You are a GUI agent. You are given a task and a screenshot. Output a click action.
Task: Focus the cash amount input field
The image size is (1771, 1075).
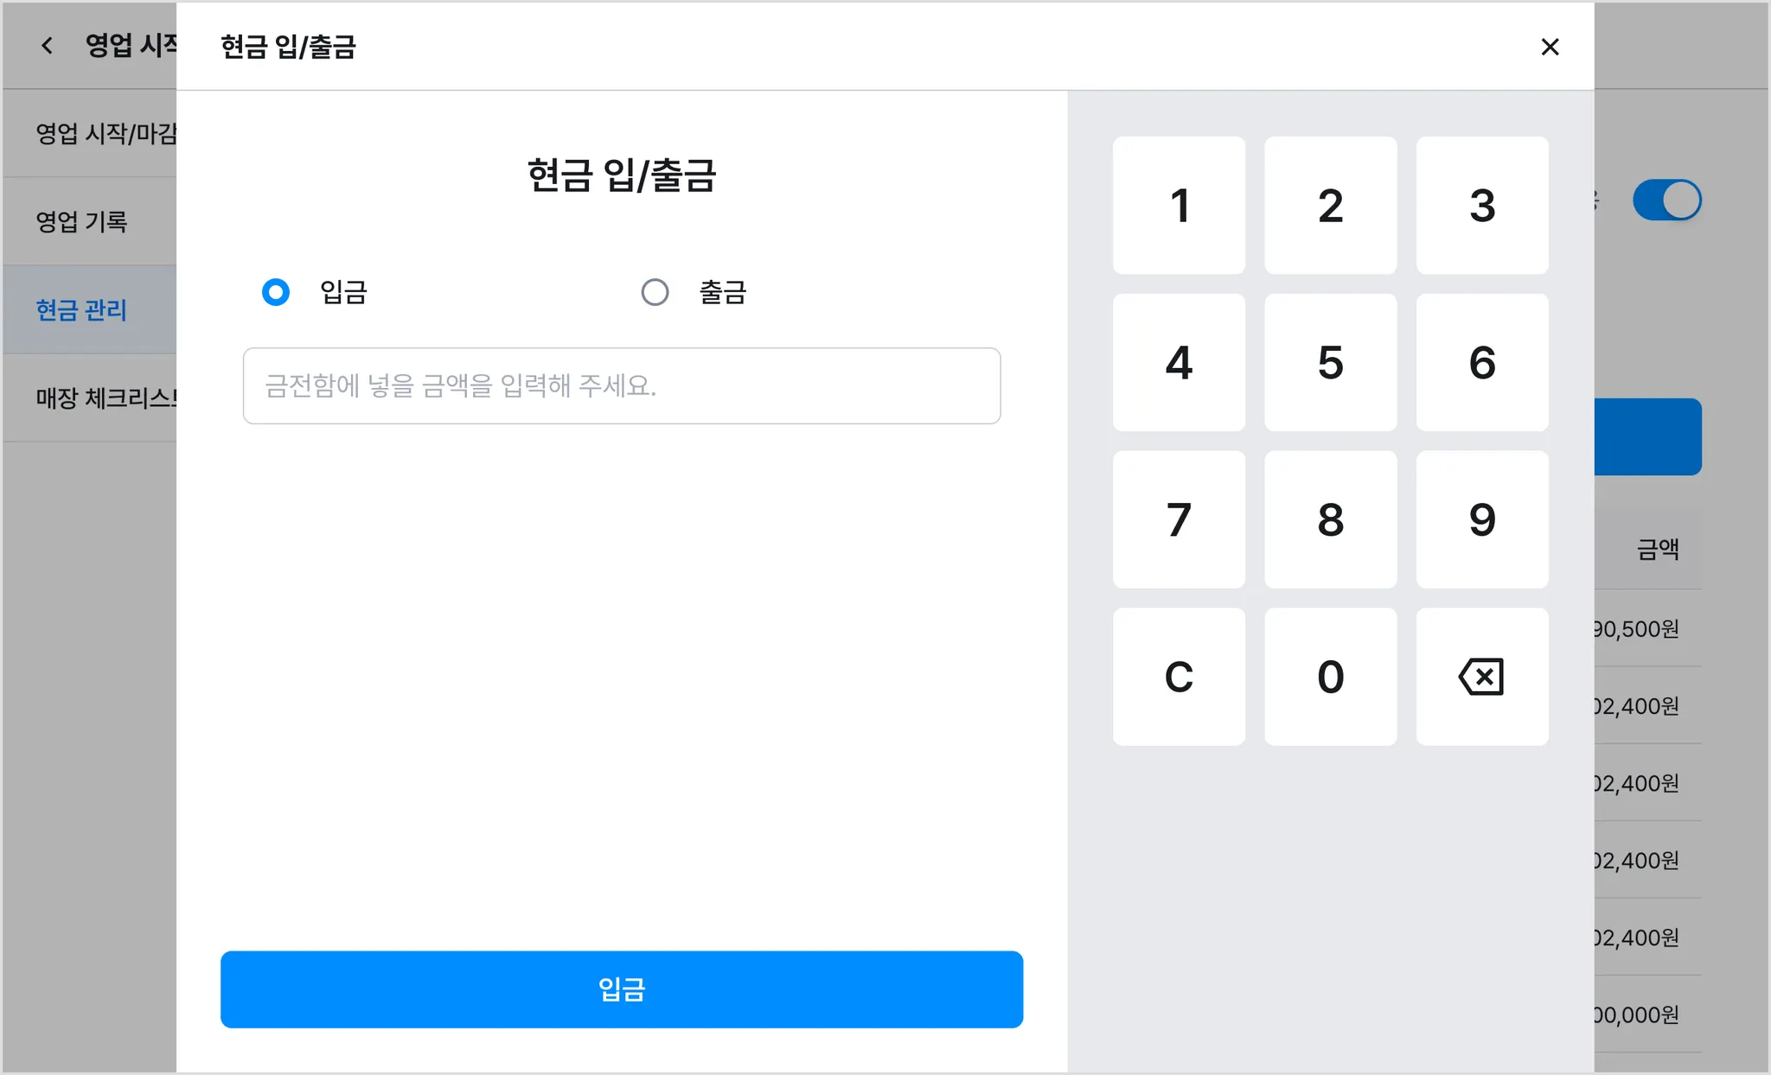click(621, 385)
